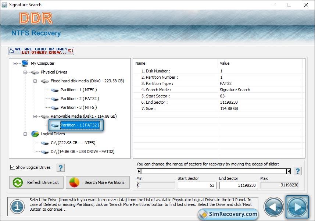The image size is (315, 221).
Task: Uncheck Show Logical Drives checkbox
Action: pos(12,167)
